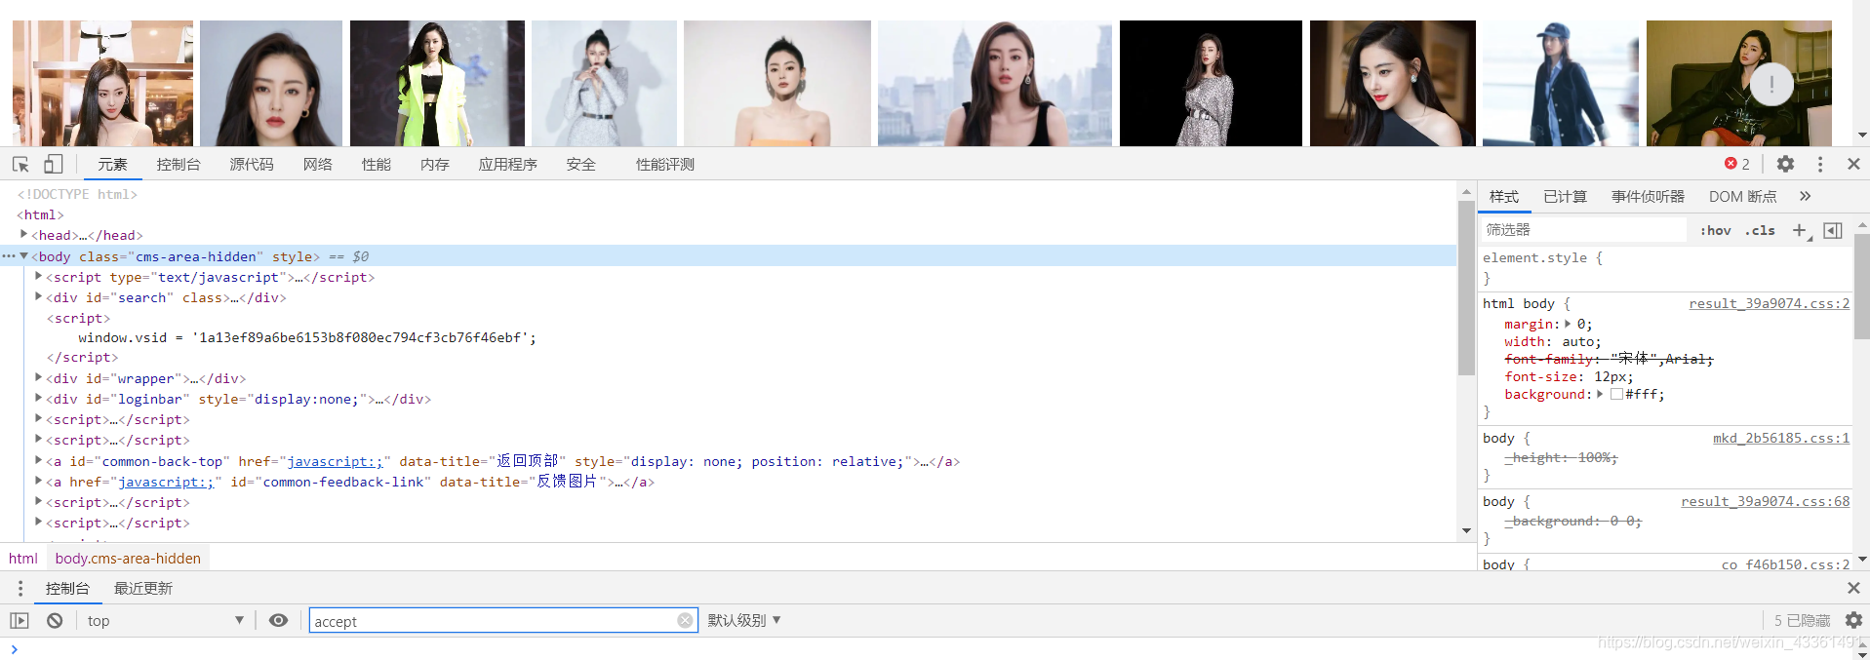Select the DOCTYPE html line
The height and width of the screenshot is (660, 1870).
coord(77,194)
